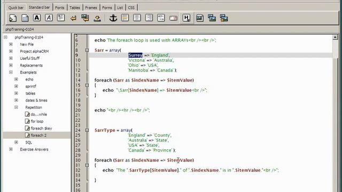This screenshot has height=192, width=342.
Task: Click the file icon beside foreach $key
Action: (27, 128)
